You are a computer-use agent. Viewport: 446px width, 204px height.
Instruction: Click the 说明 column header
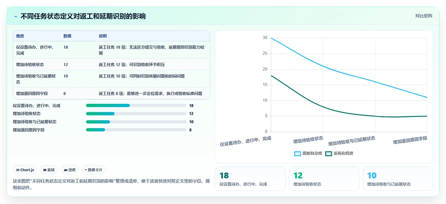pyautogui.click(x=103, y=36)
